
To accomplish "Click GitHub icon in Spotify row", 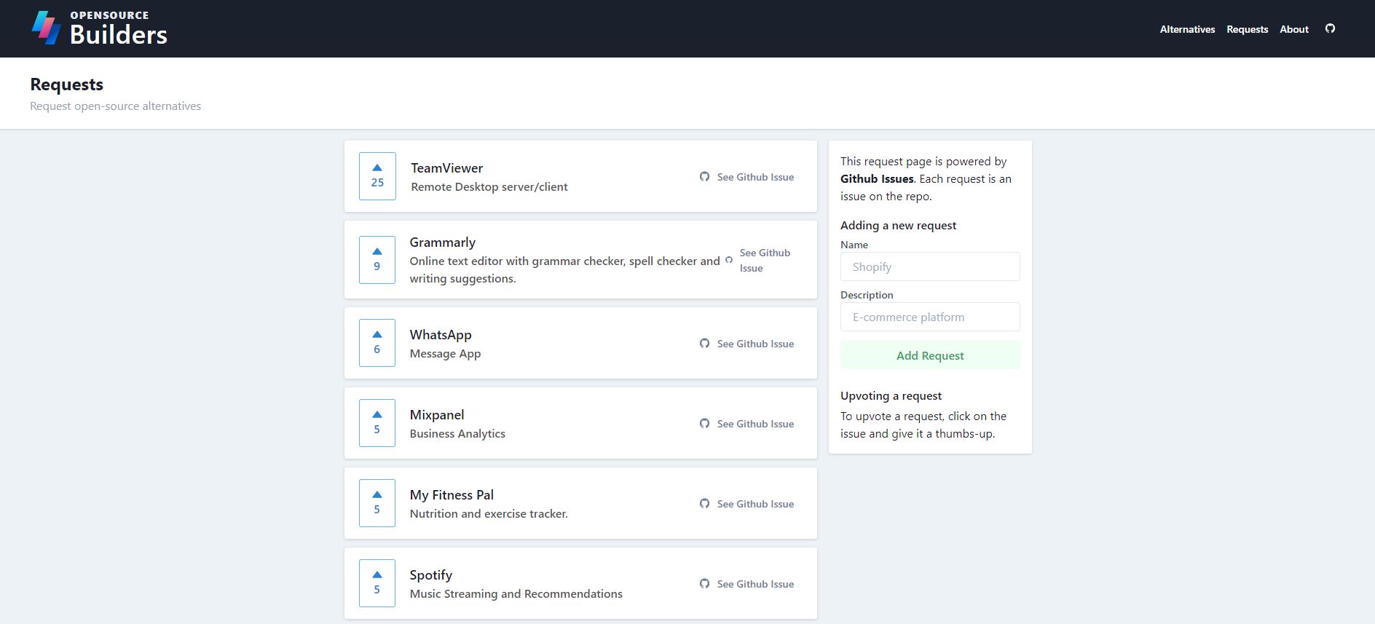I will point(704,583).
